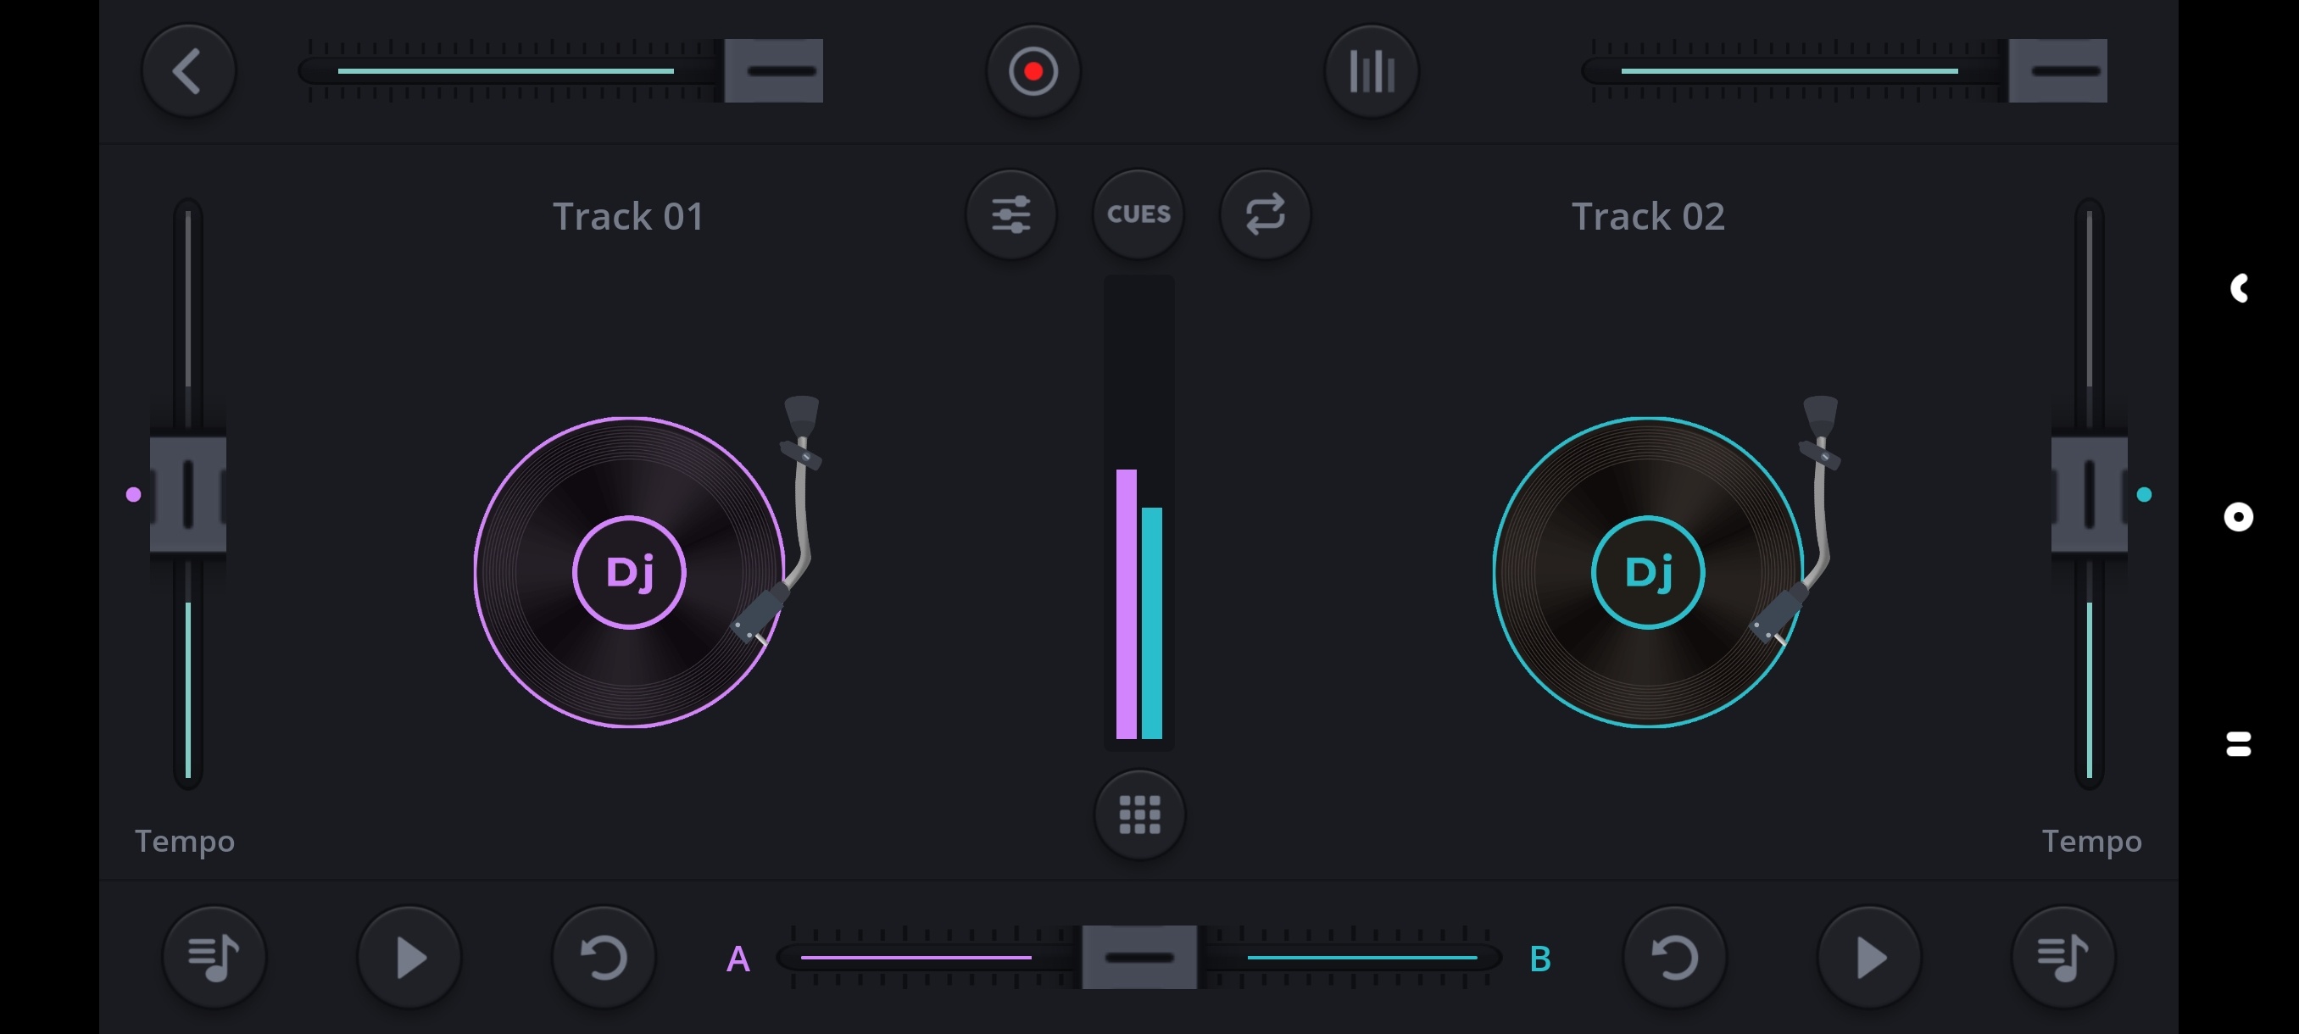Click the right Tempo slider handle
Screen dimensions: 2299x1034
pyautogui.click(x=2090, y=494)
